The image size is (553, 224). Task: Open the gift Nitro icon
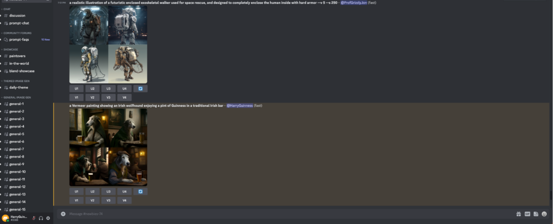point(518,214)
